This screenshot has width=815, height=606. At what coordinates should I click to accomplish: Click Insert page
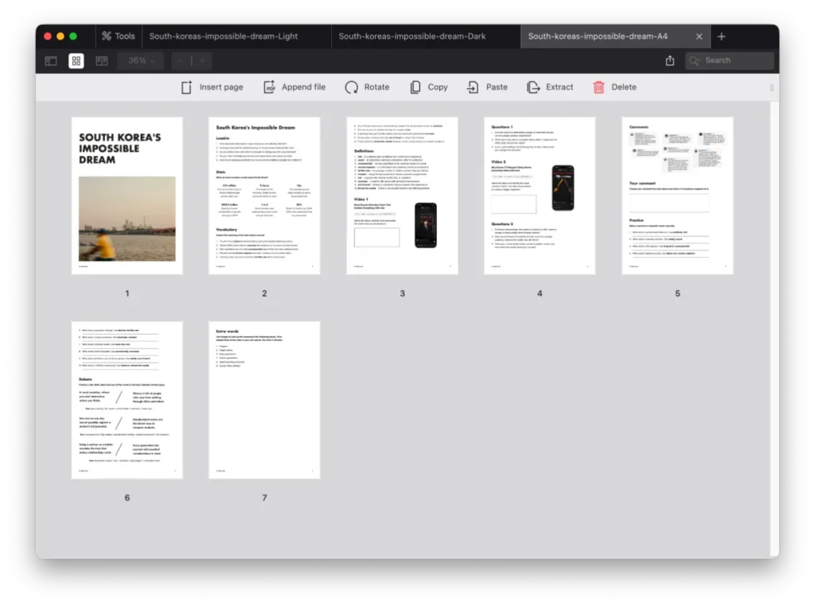212,87
